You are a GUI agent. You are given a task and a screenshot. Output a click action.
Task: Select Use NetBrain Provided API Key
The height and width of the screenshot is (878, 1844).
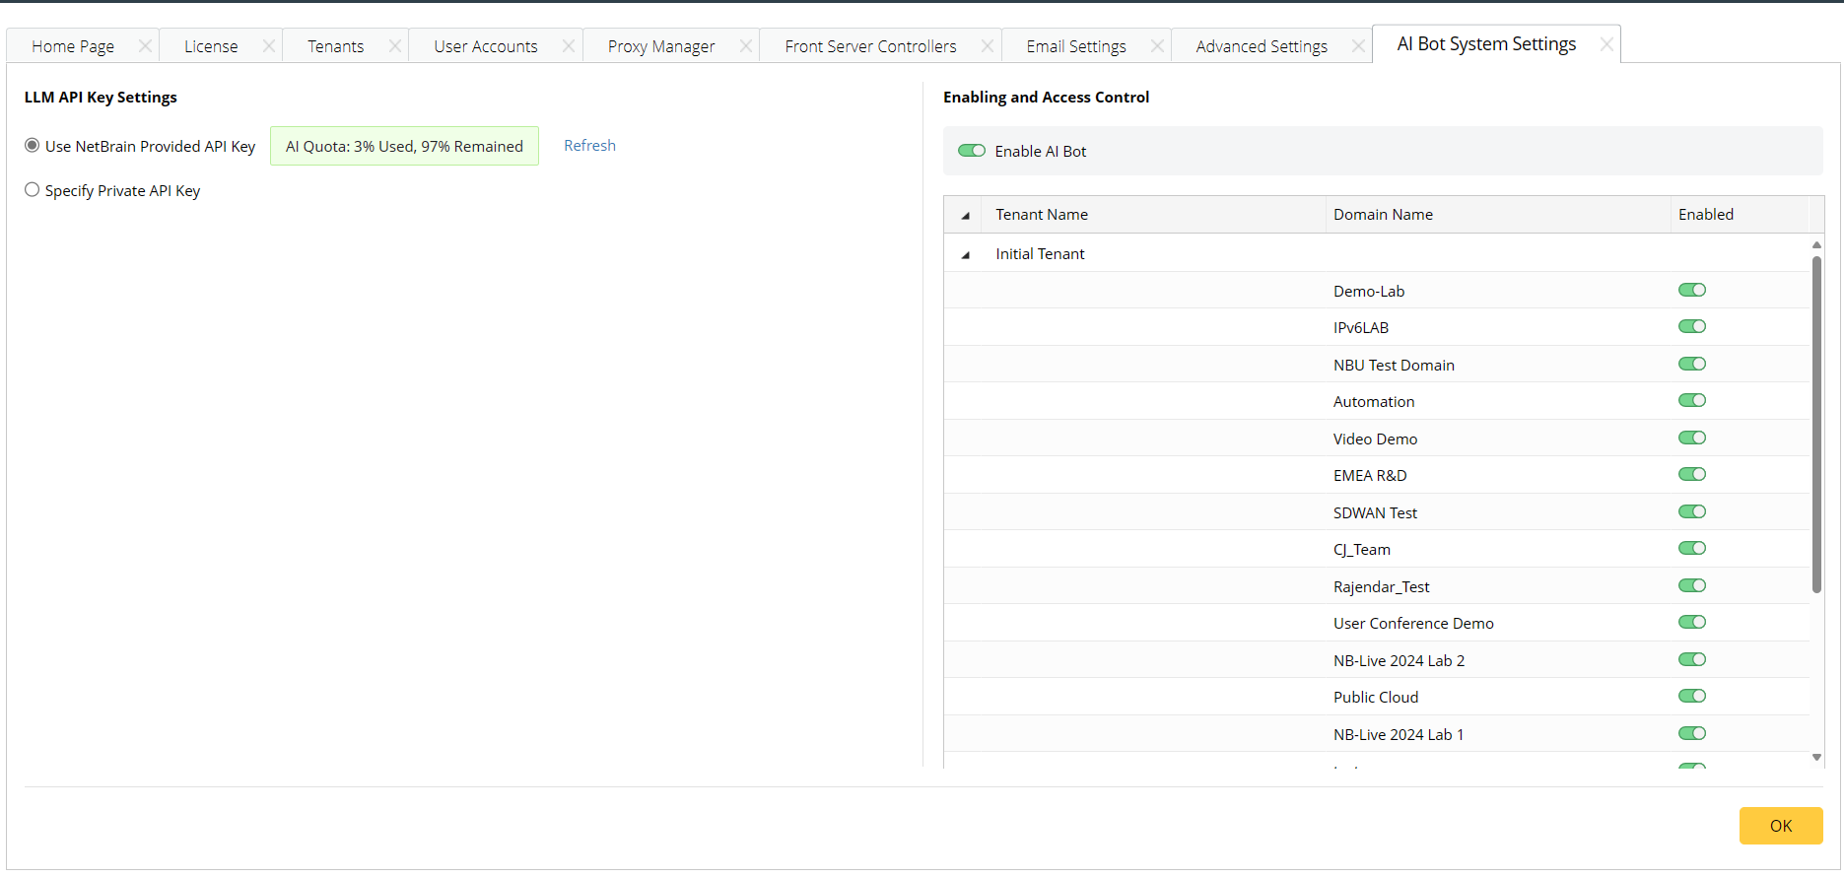(x=33, y=146)
